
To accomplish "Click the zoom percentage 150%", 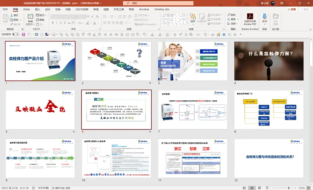I will click(302, 188).
